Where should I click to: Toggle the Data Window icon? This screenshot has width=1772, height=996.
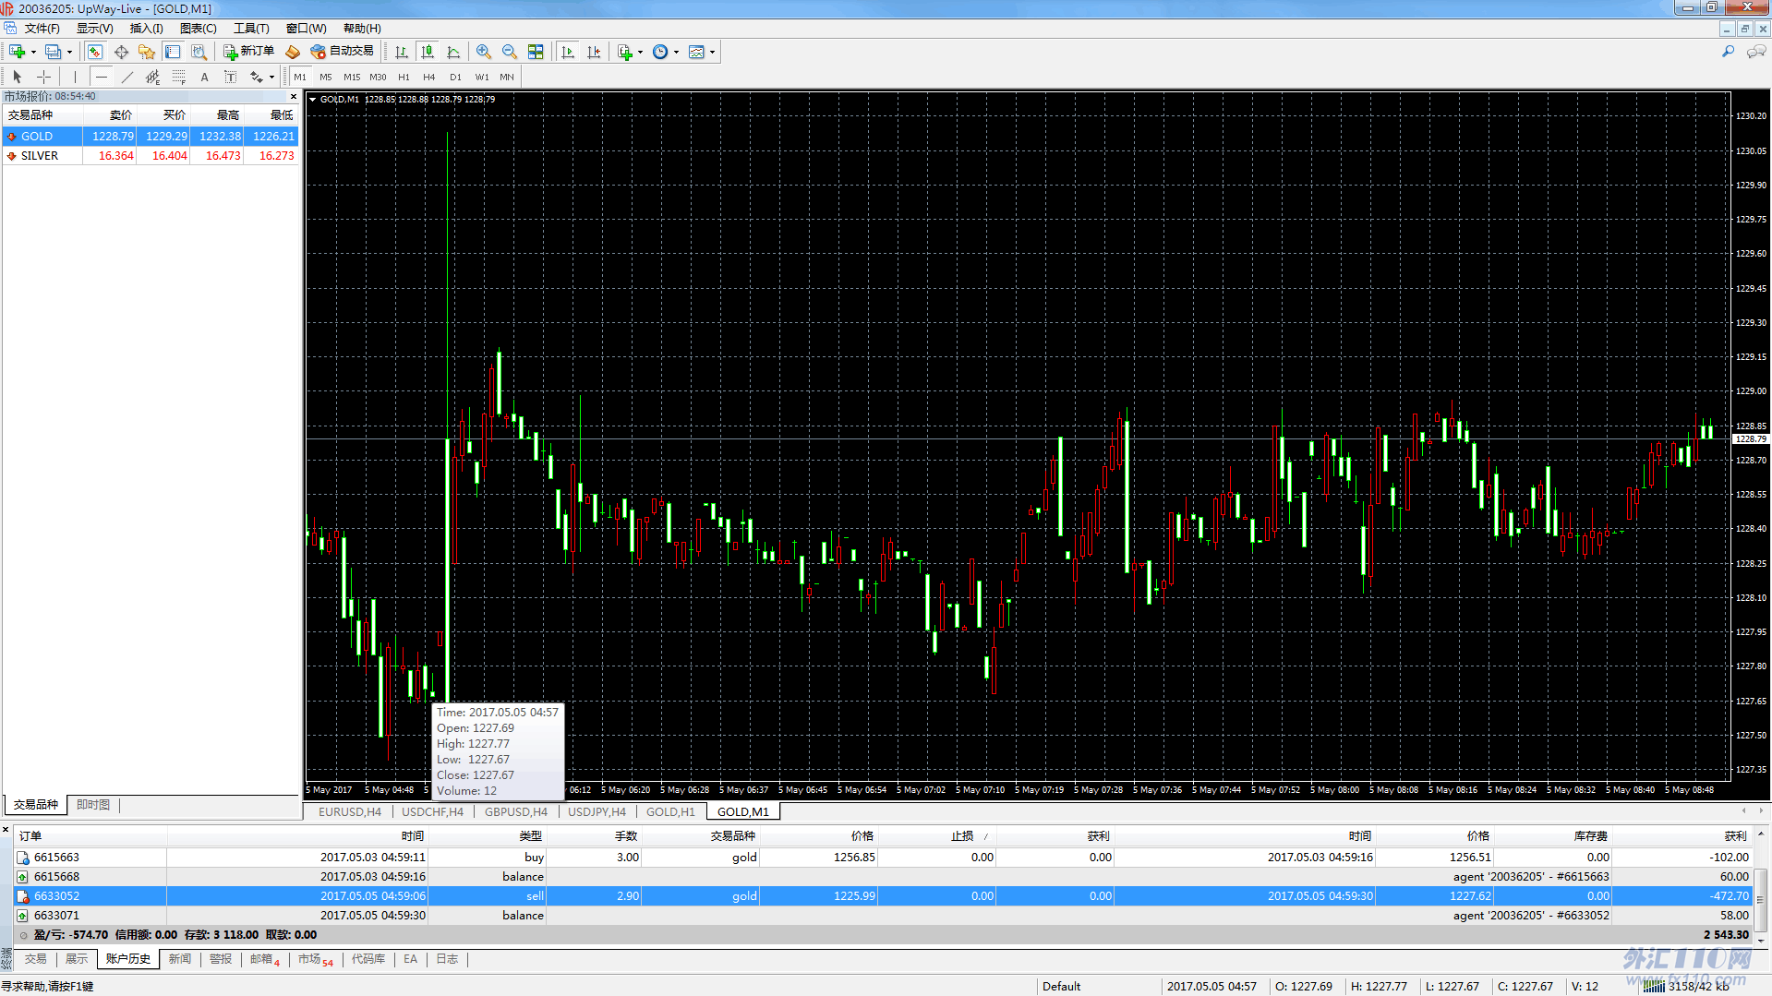121,52
